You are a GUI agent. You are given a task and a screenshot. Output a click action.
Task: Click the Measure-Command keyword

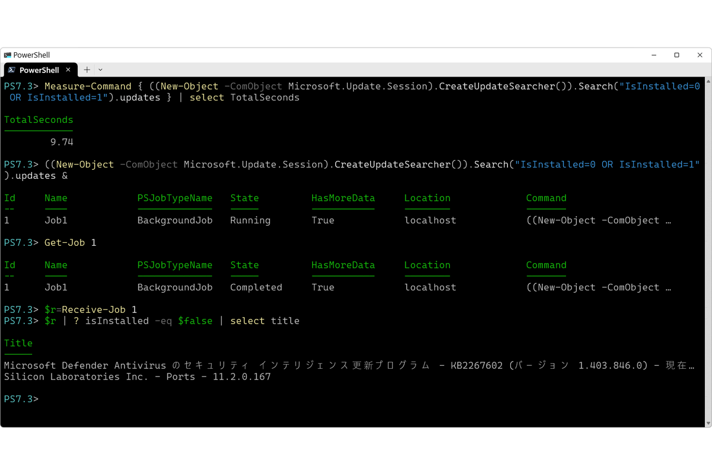coord(88,86)
